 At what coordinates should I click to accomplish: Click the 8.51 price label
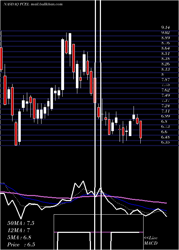165,54
